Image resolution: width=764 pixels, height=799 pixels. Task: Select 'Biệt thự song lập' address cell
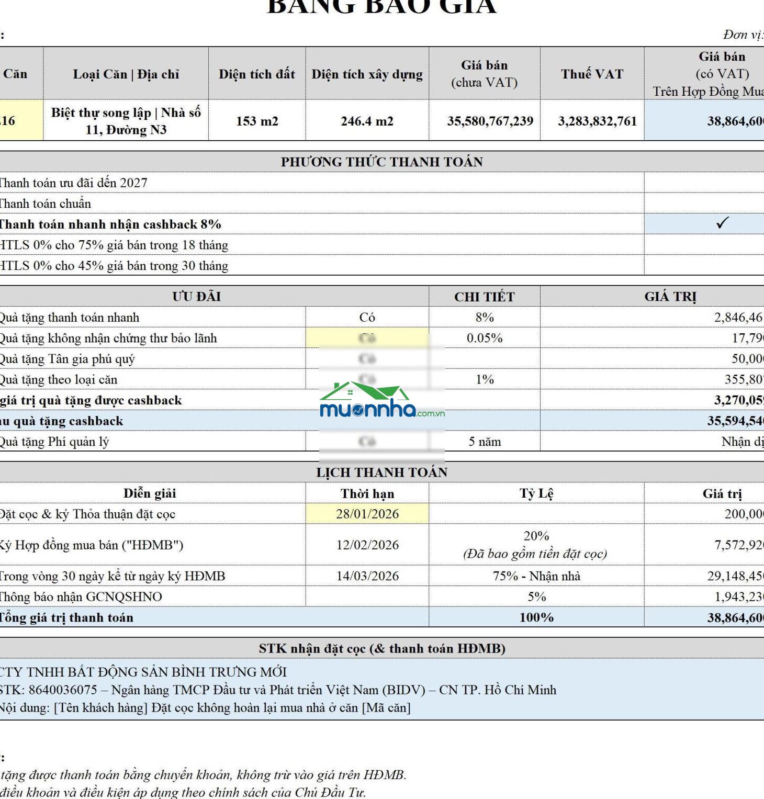coord(126,121)
